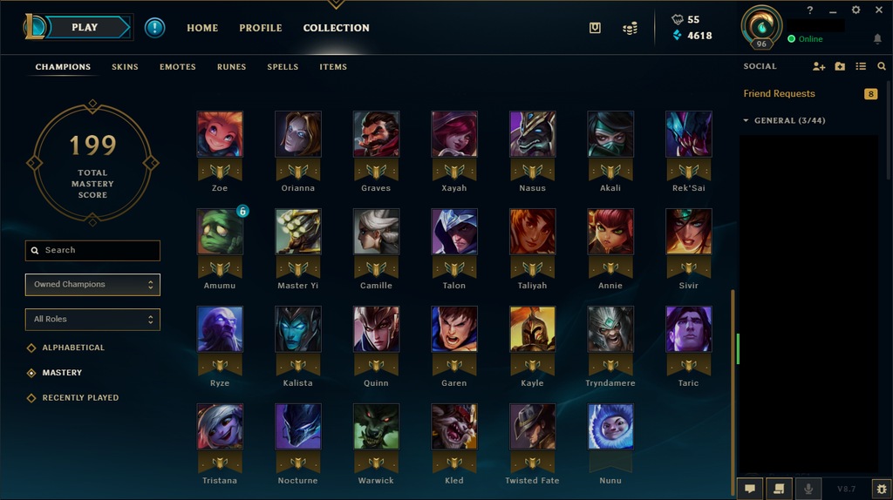
Task: Open the loot inventory icon
Action: 595,28
